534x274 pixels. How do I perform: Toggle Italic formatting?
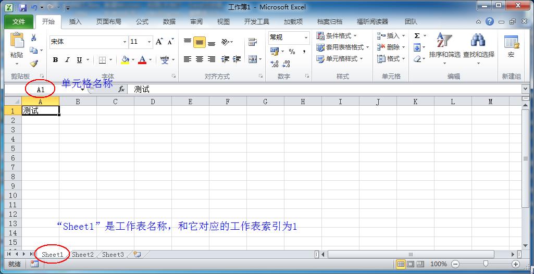click(67, 60)
